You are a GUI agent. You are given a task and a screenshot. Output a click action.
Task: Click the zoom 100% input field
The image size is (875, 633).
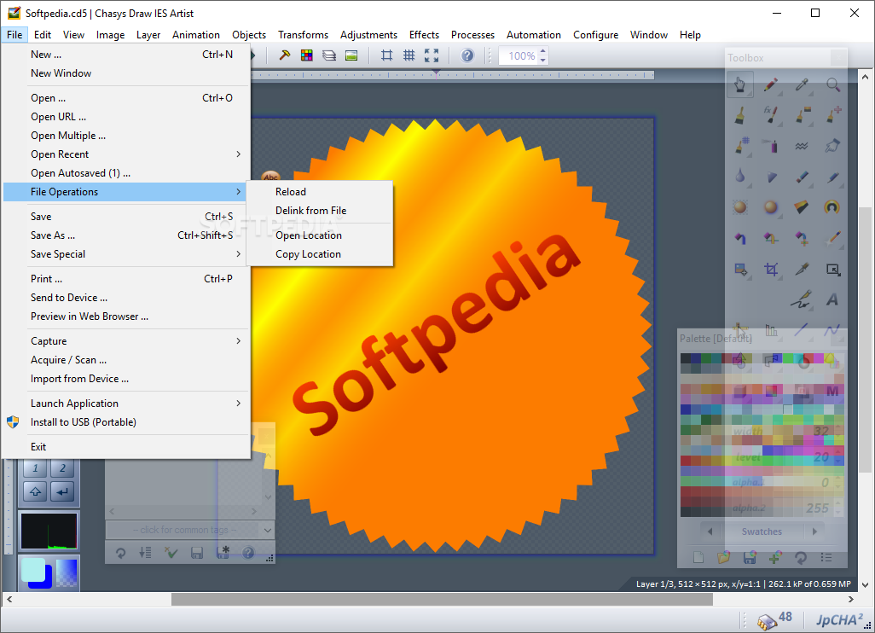tap(519, 55)
